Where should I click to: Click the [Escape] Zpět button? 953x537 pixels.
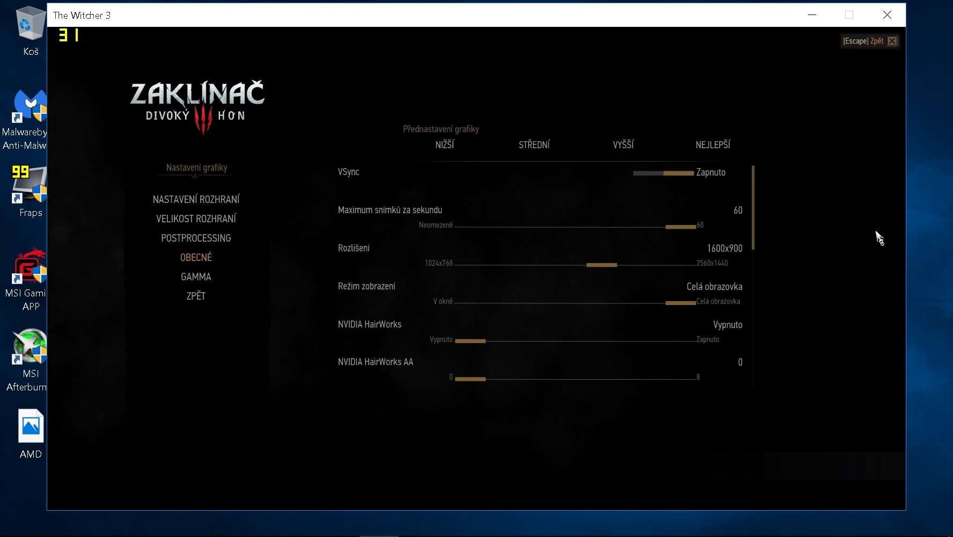click(x=869, y=41)
